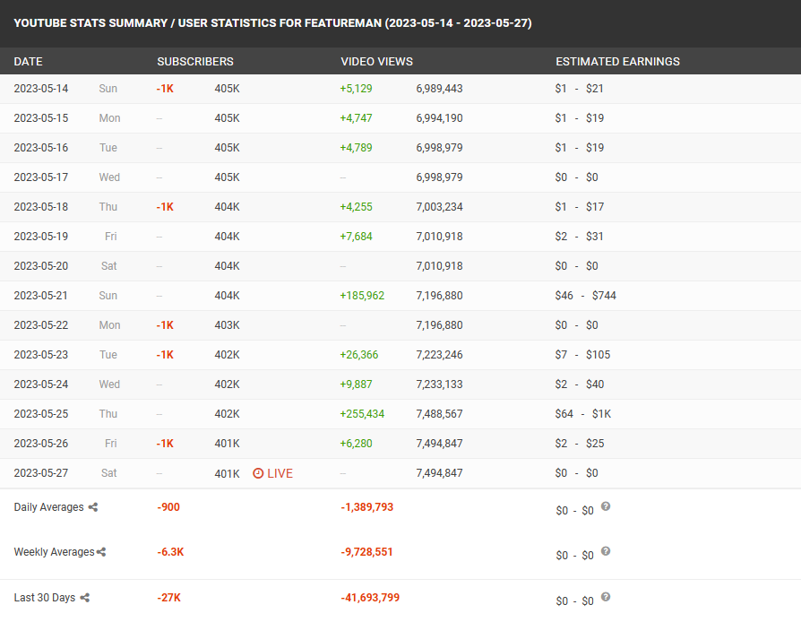Select date 2023-05-18
The width and height of the screenshot is (801, 622).
[41, 207]
